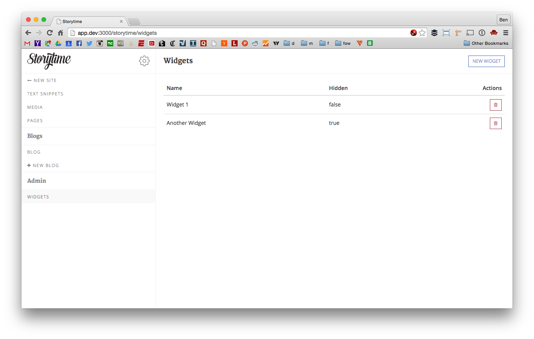Open Media in sidebar

tap(35, 107)
